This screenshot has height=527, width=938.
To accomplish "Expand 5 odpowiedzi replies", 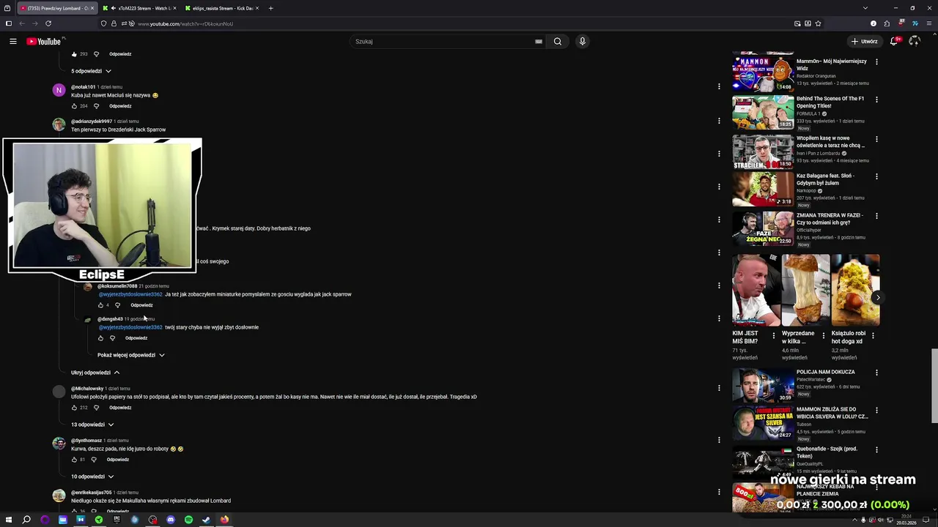I will pos(91,71).
